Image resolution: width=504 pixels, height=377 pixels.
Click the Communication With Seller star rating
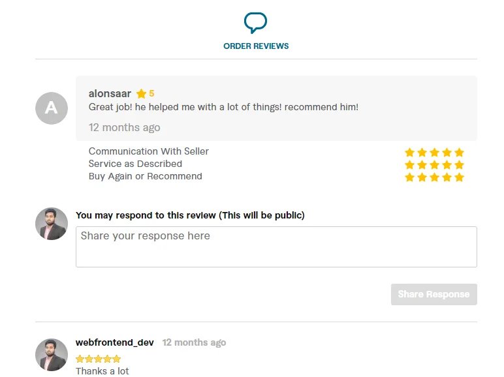tap(434, 152)
